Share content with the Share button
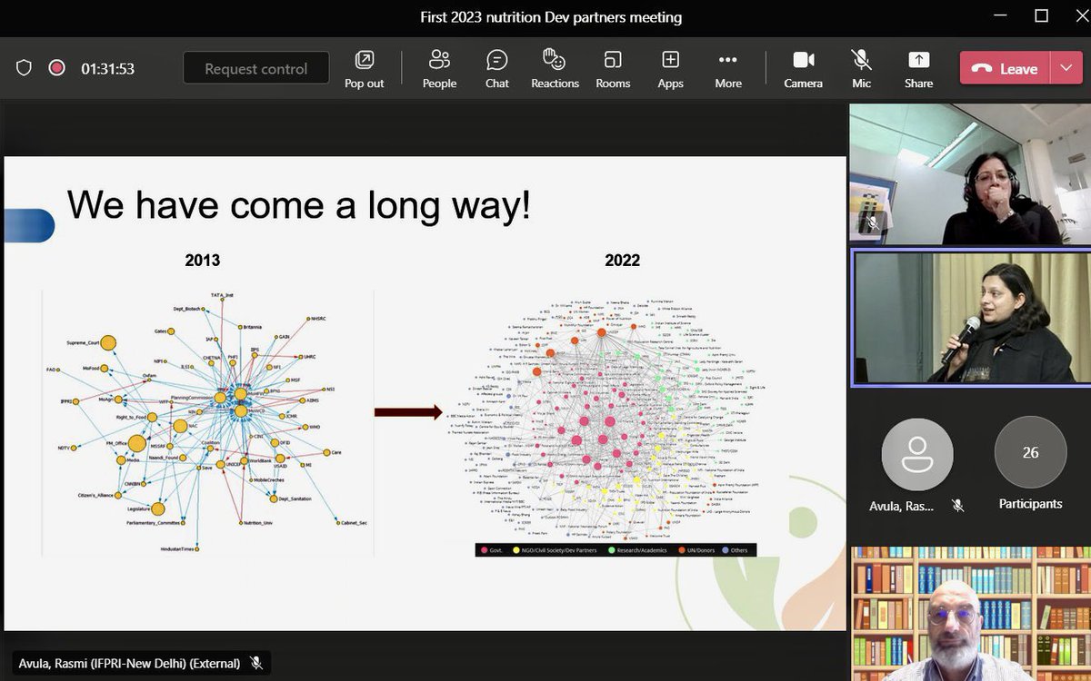The image size is (1091, 681). [918, 69]
